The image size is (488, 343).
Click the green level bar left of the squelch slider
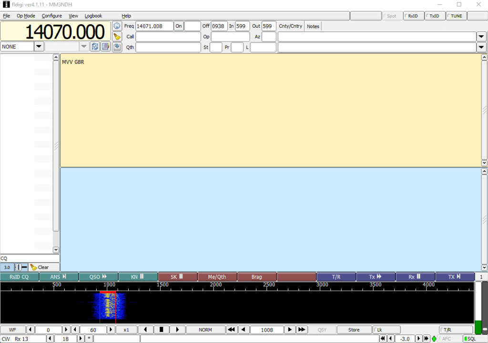(x=478, y=327)
